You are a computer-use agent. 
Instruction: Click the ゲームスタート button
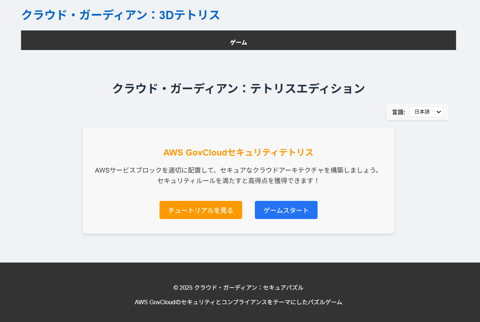tap(286, 210)
